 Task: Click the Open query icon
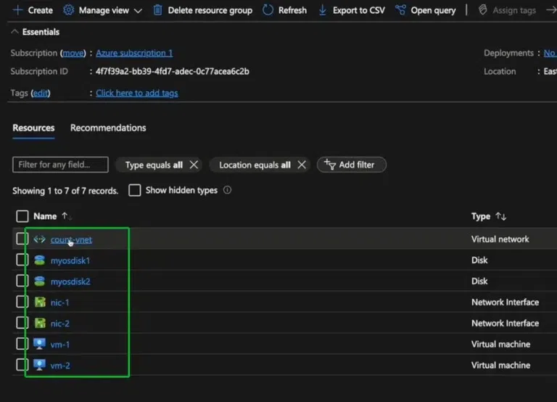pos(400,10)
